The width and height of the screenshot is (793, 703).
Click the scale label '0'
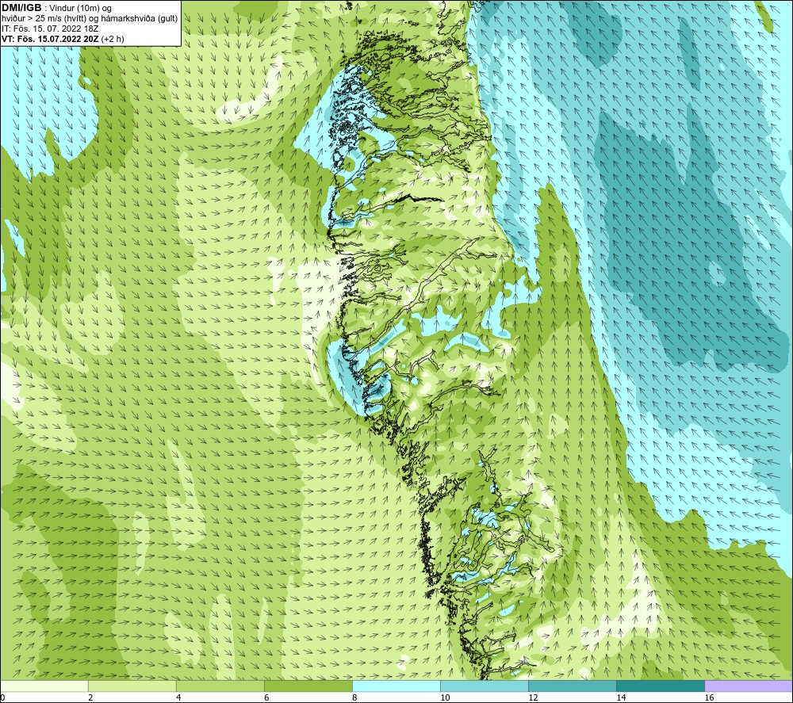2,698
